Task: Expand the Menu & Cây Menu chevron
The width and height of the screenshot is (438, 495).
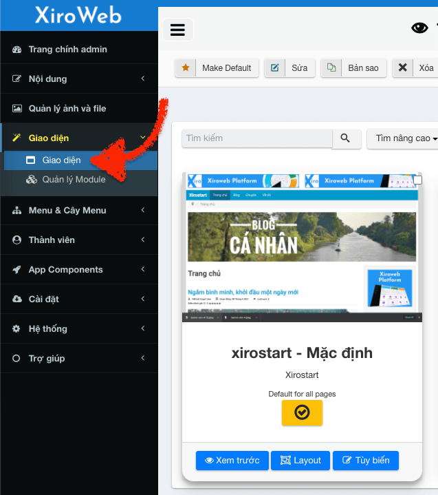Action: tap(143, 210)
